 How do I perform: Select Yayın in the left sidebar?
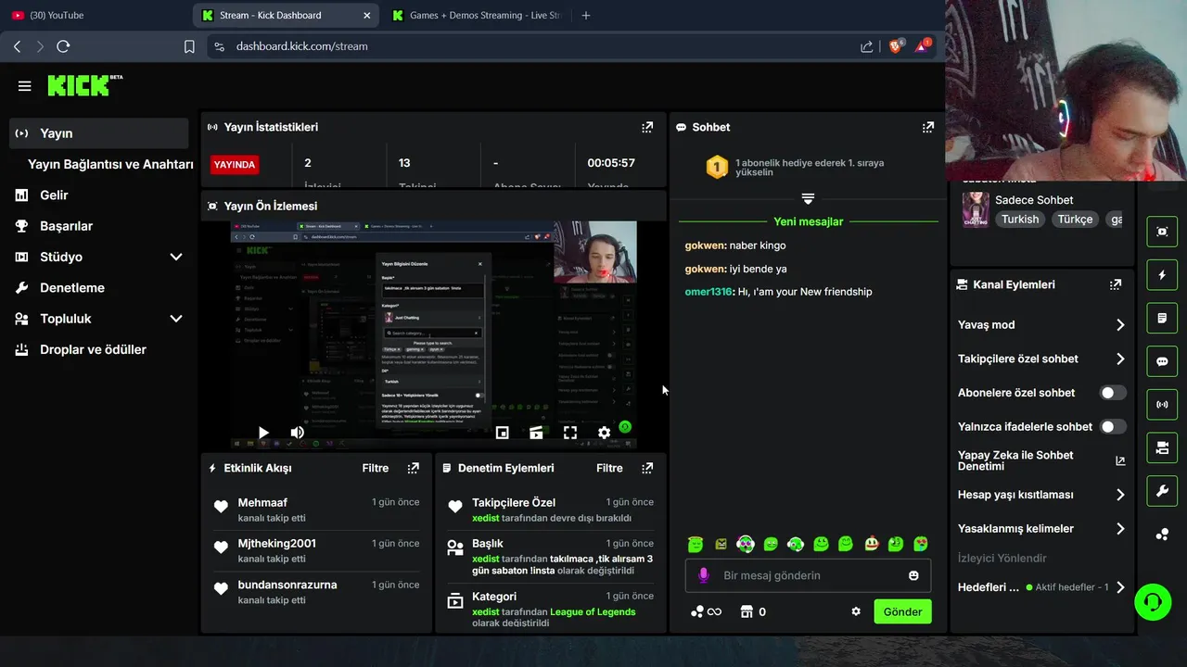click(98, 133)
